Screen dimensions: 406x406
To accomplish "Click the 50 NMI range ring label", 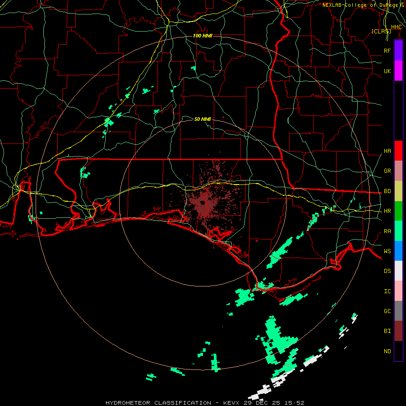I will click(x=203, y=119).
